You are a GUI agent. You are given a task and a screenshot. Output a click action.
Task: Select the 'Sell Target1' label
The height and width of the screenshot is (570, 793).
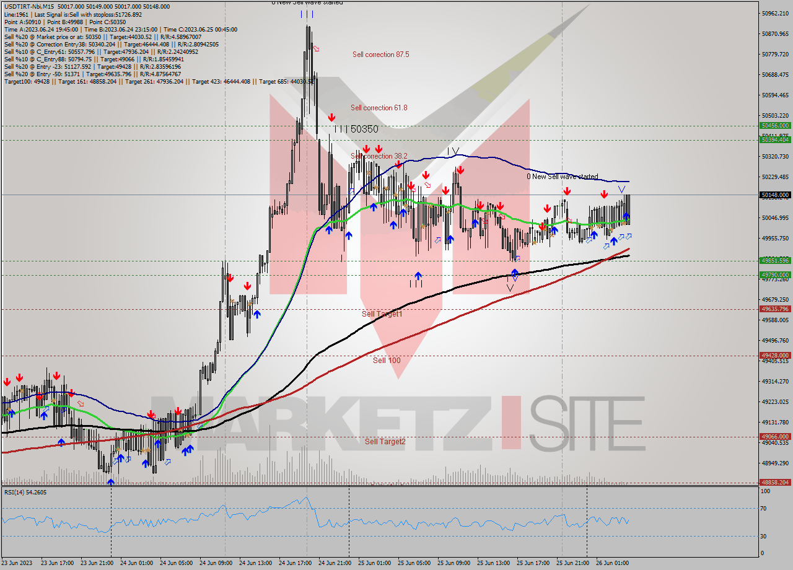click(382, 314)
